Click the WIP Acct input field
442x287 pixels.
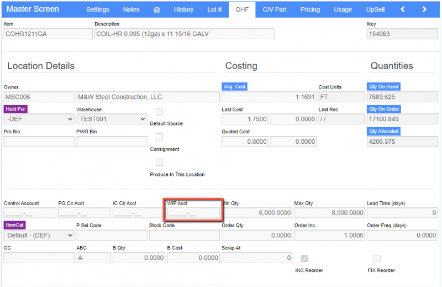coord(193,213)
